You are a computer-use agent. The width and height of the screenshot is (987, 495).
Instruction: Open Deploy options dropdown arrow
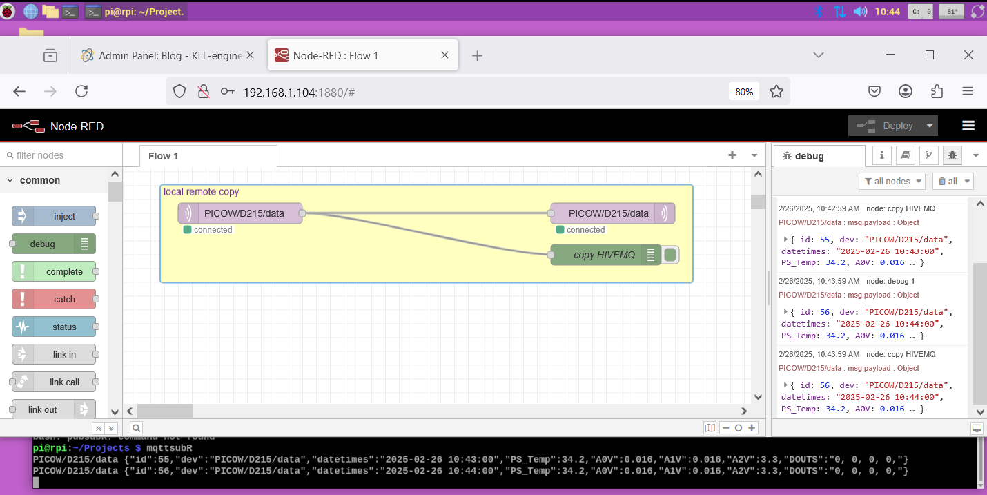click(930, 126)
